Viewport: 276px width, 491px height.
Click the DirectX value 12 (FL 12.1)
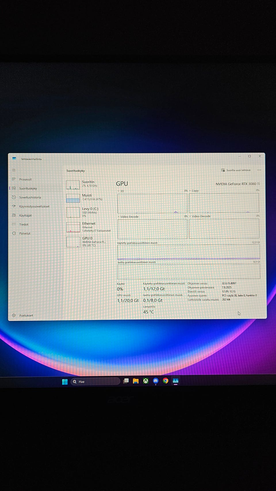(228, 291)
